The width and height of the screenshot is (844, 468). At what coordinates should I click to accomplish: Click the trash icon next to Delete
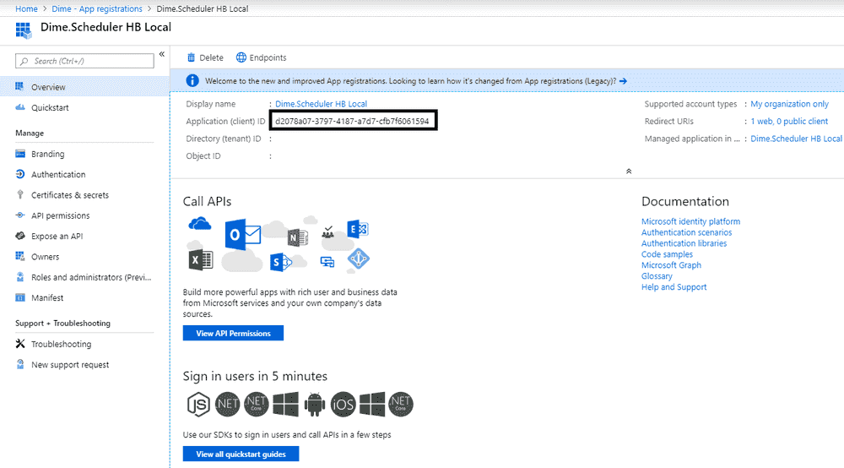(x=191, y=57)
